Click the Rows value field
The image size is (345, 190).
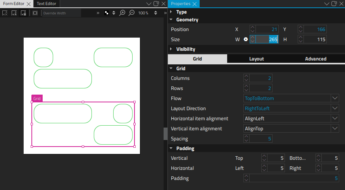[x=261, y=88]
